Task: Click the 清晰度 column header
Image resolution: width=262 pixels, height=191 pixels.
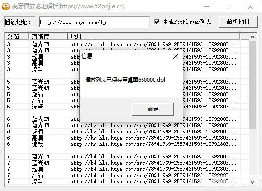Action: coord(48,36)
